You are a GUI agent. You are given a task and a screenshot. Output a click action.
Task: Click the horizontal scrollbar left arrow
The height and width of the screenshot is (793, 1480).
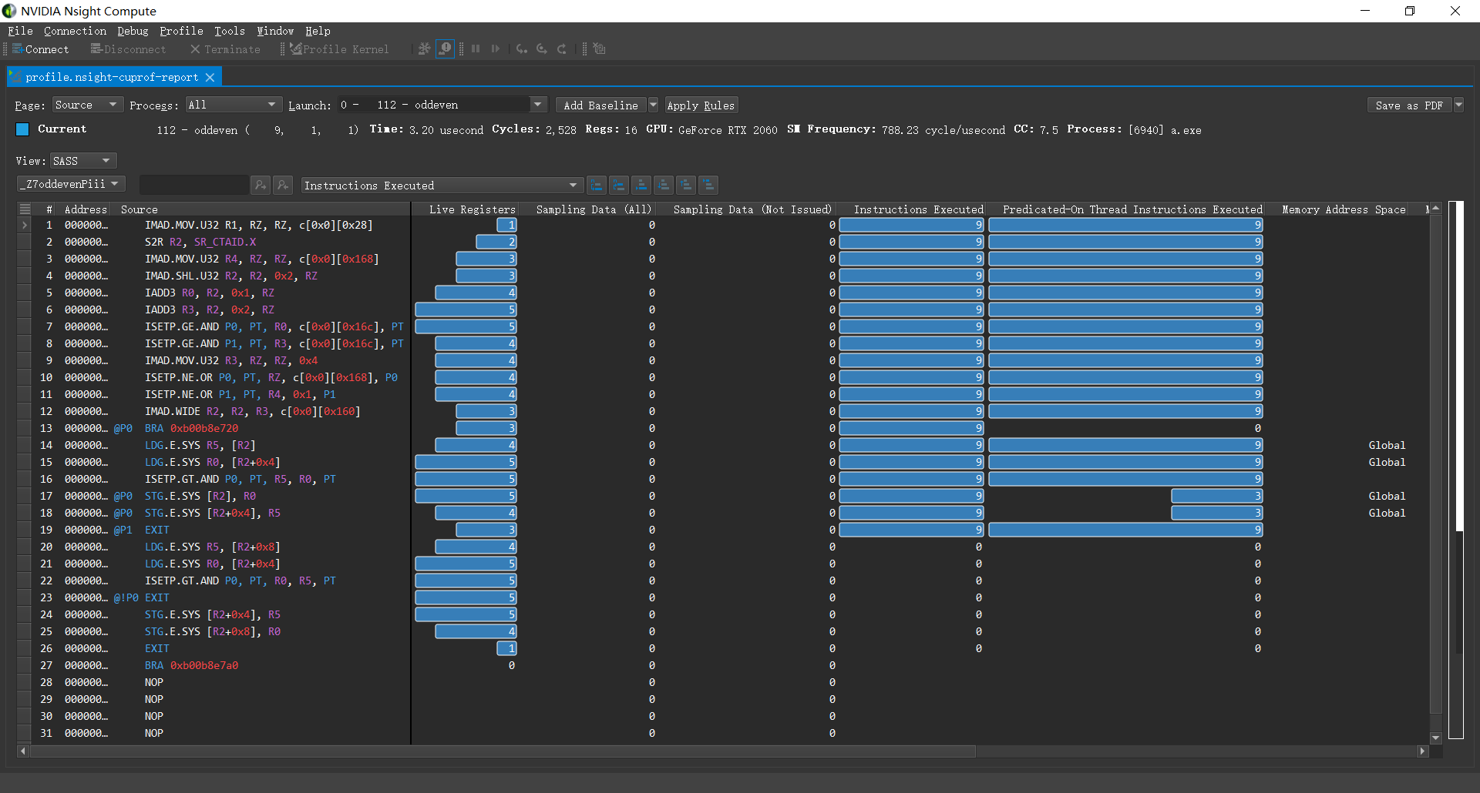point(23,751)
